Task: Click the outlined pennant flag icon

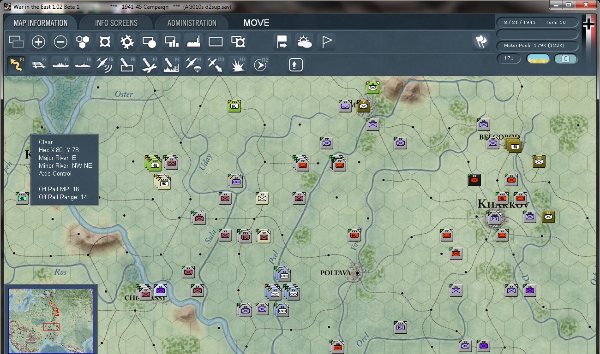Action: (326, 42)
